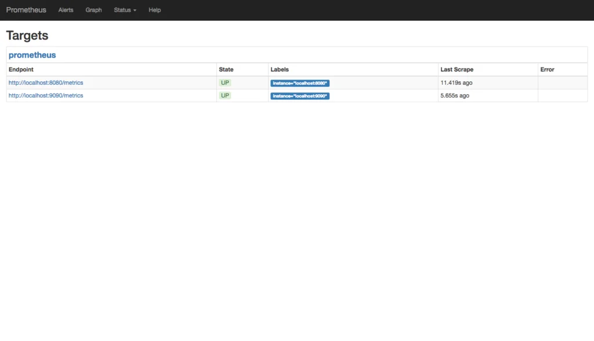Click the instance="localhost:8080" label badge
This screenshot has height=341, width=594.
pyautogui.click(x=300, y=83)
